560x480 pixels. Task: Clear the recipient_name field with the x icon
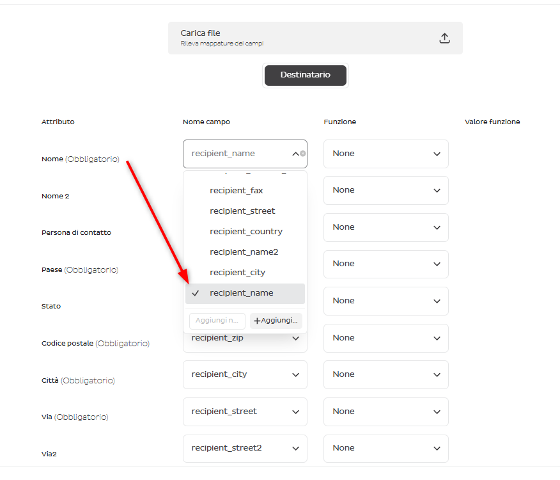coord(303,154)
